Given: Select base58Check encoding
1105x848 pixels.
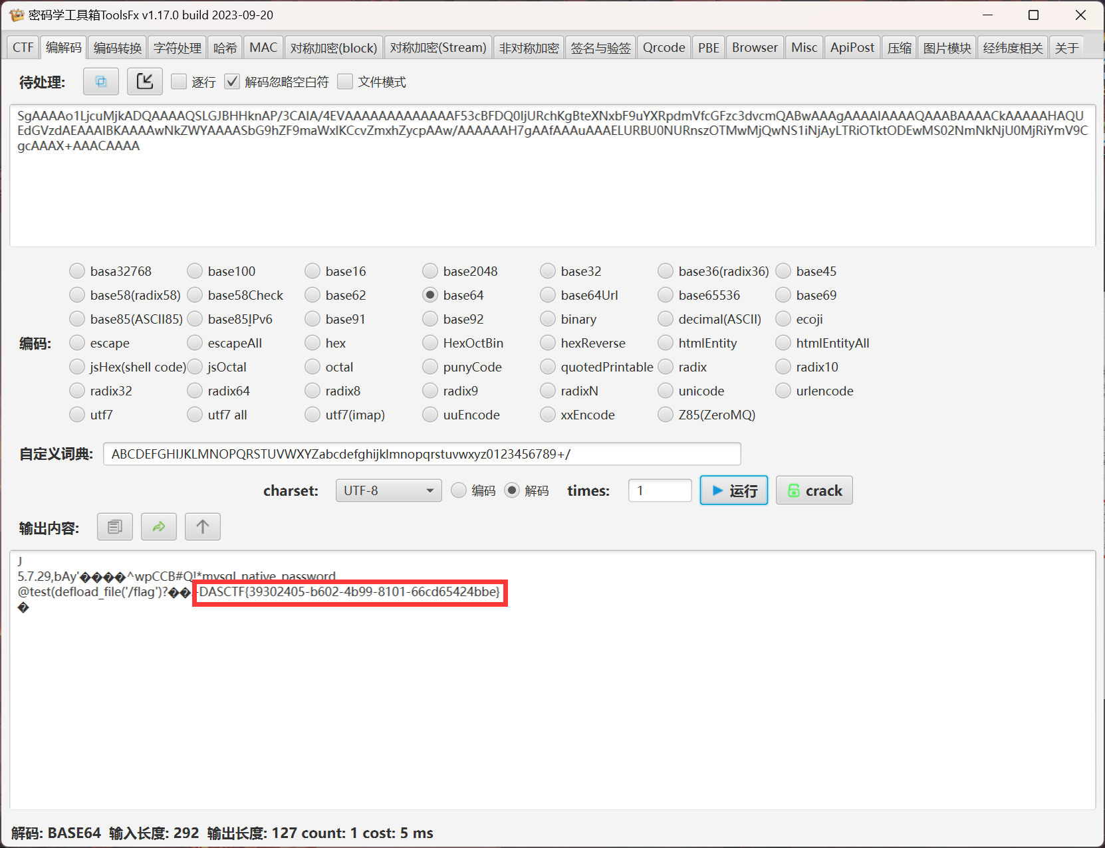Looking at the screenshot, I should [x=195, y=295].
